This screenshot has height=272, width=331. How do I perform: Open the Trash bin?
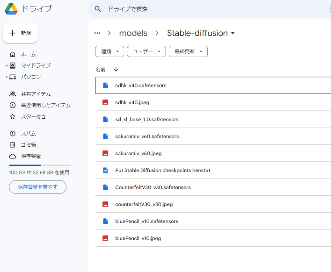coord(28,145)
